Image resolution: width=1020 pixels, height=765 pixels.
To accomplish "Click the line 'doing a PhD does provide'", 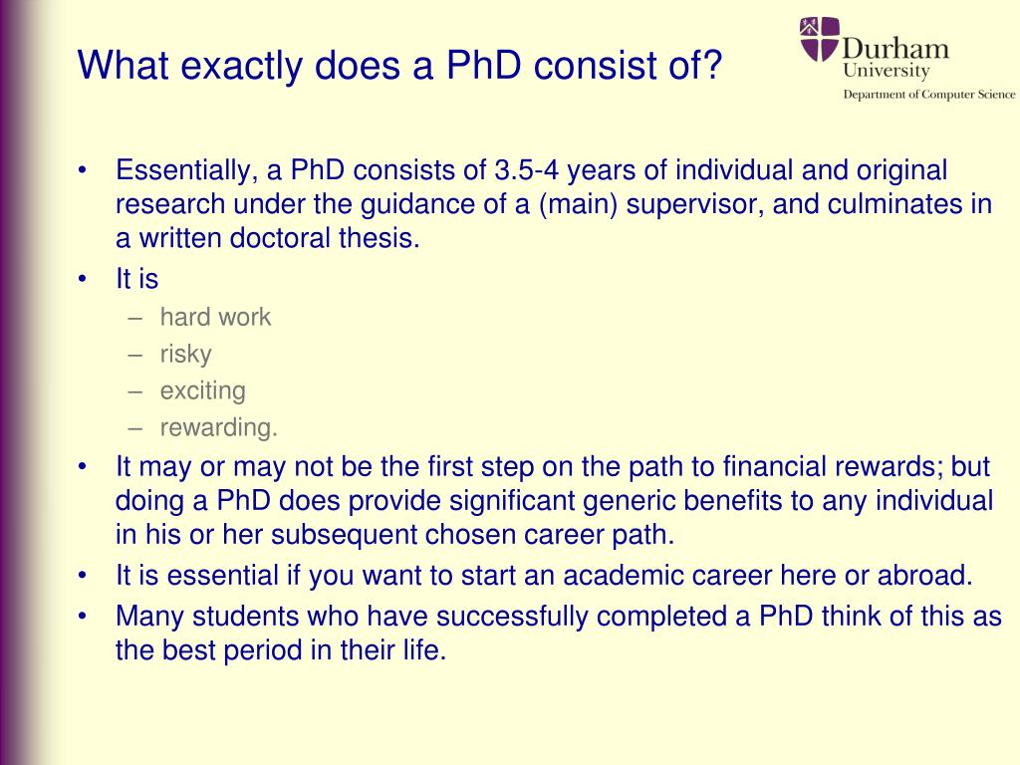I will point(554,500).
